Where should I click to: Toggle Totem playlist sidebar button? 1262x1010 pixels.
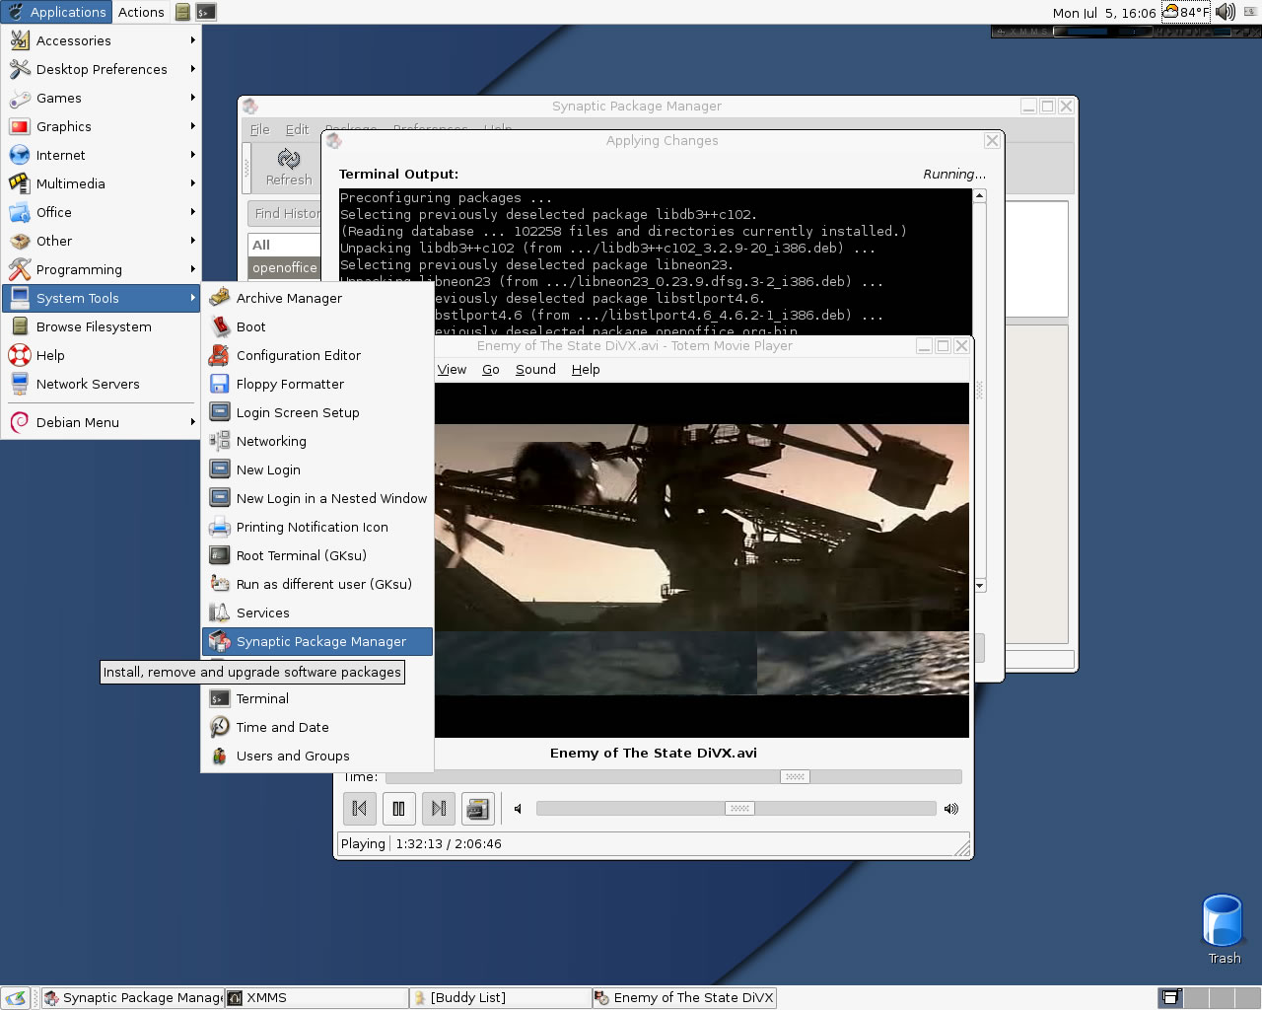[478, 809]
